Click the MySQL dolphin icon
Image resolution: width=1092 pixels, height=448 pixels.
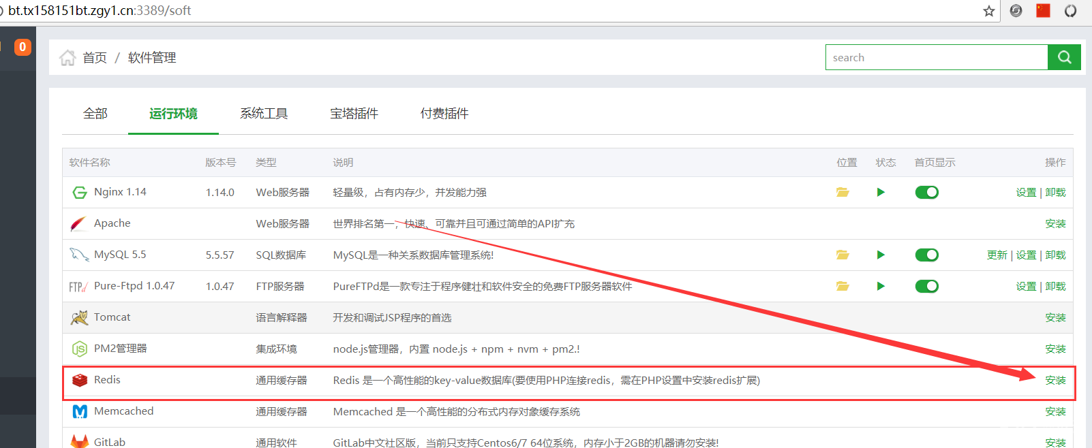79,255
